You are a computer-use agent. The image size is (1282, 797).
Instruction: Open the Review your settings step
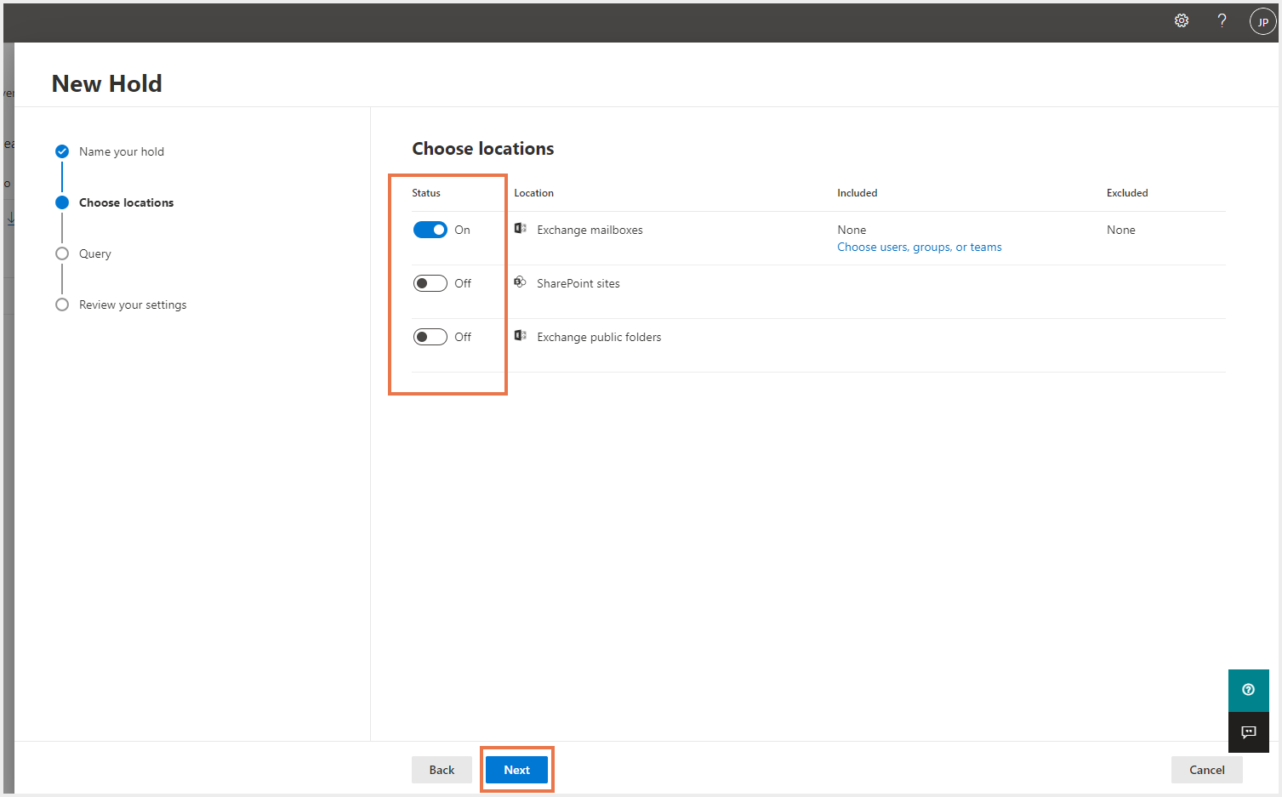(x=133, y=305)
